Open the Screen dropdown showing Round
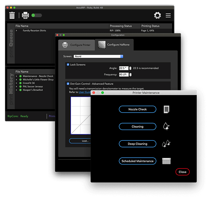The height and width of the screenshot is (197, 207). (x=98, y=56)
